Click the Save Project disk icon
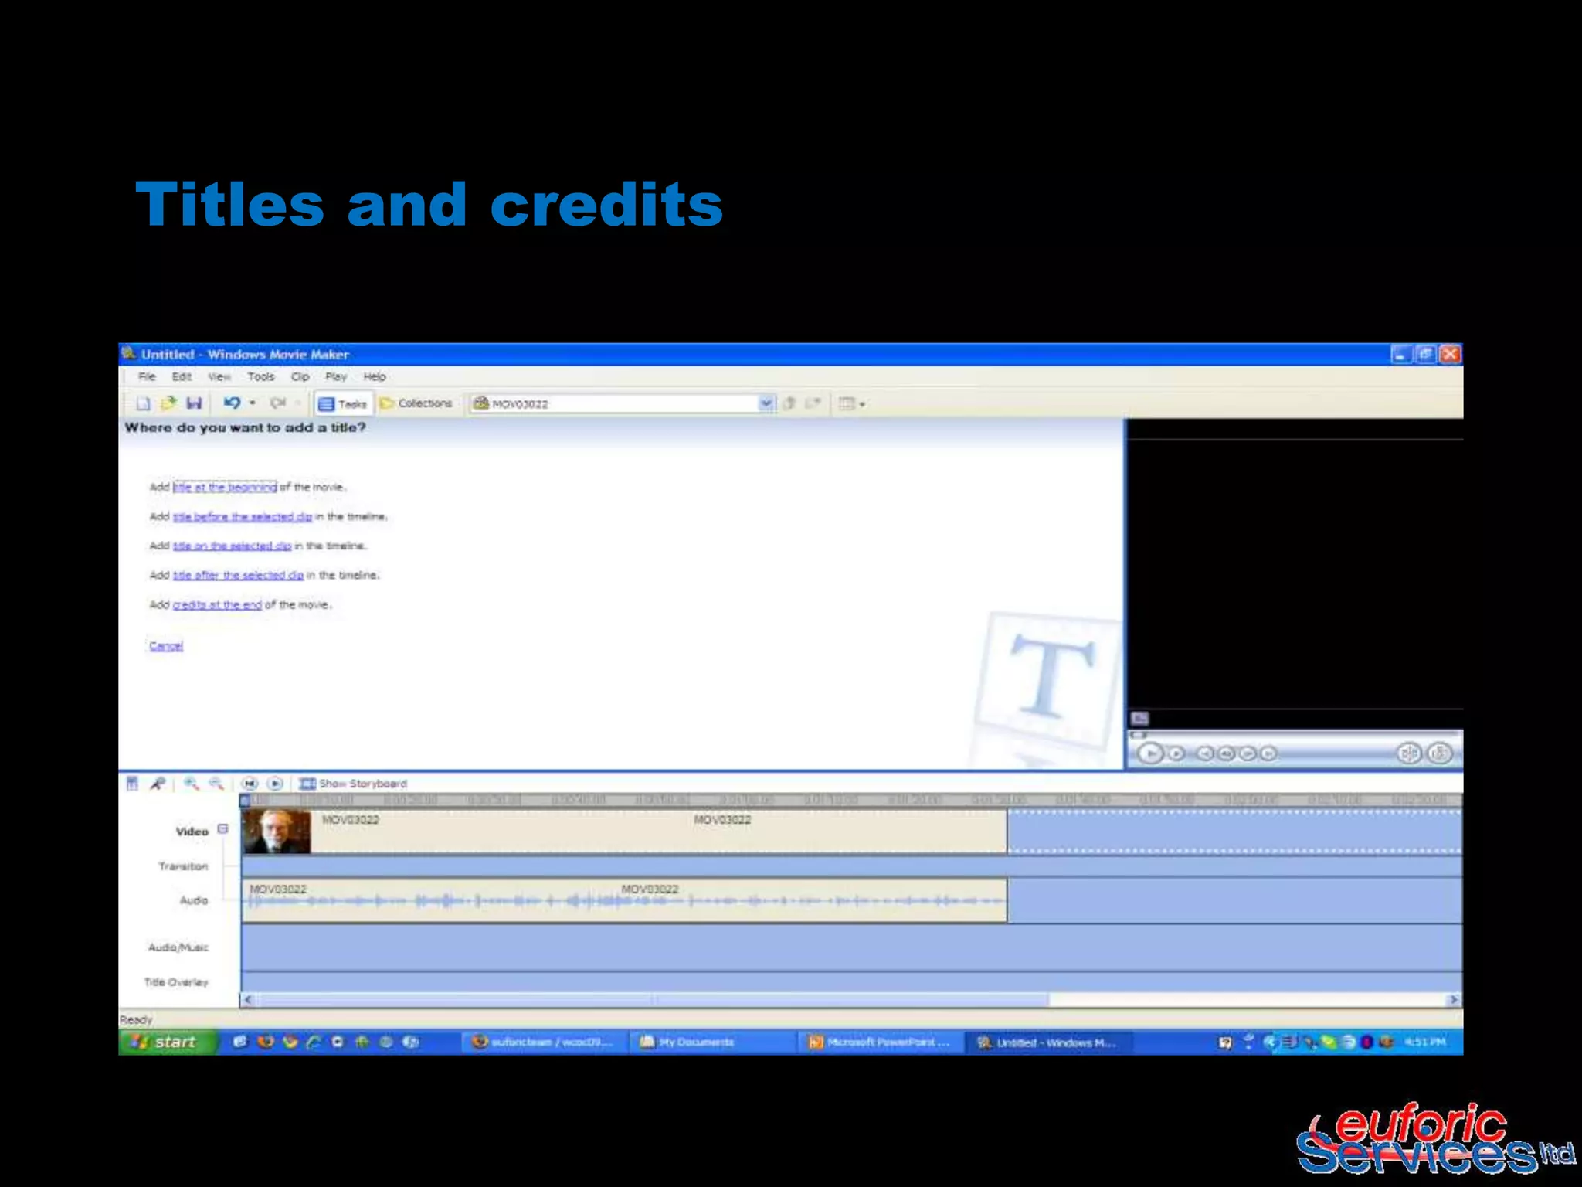 pos(194,403)
